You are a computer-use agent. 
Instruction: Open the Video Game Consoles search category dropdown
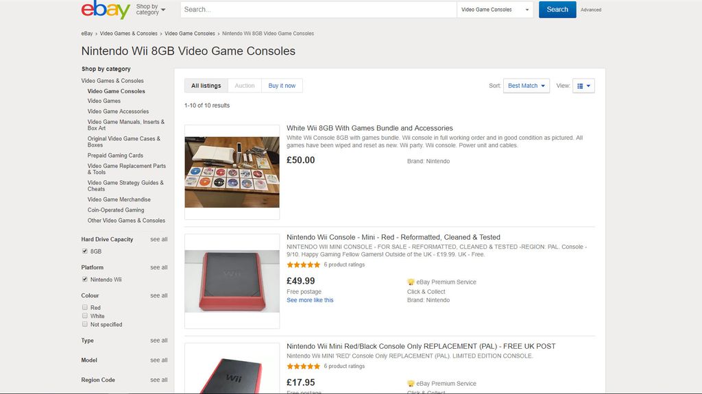coord(495,10)
